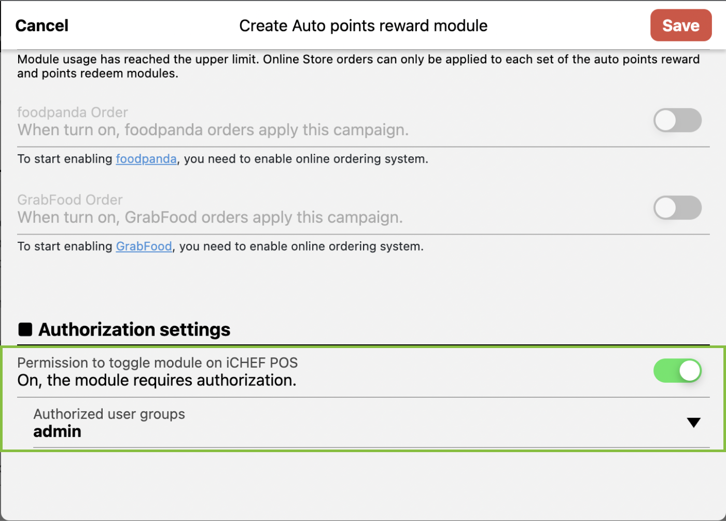Toggle the foodpanda Order switch
This screenshot has width=726, height=521.
(677, 121)
